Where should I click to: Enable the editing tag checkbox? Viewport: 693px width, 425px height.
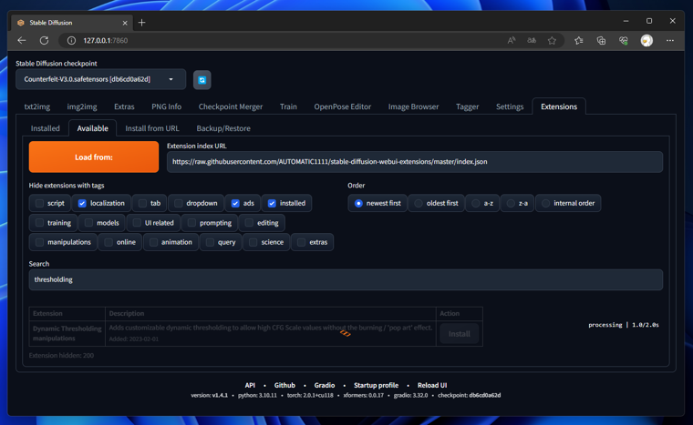pos(249,222)
